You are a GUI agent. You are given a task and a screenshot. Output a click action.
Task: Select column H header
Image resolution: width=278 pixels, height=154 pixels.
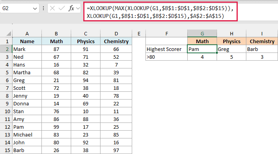click(x=231, y=33)
